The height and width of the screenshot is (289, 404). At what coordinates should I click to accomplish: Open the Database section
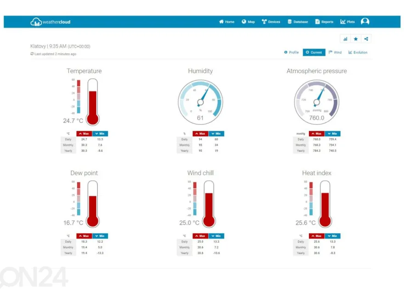coord(297,22)
